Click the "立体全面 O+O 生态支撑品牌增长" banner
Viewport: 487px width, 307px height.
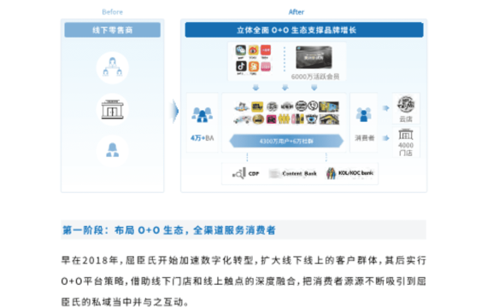[304, 30]
